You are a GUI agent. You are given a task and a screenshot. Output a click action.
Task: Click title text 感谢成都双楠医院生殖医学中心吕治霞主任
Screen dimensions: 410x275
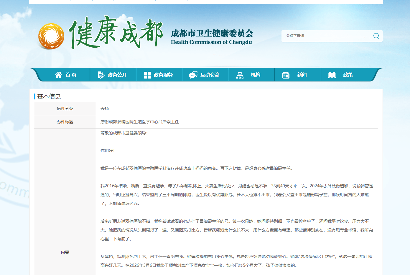point(140,122)
